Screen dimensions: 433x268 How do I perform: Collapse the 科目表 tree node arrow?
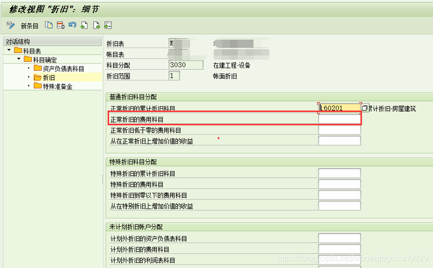tap(9, 50)
